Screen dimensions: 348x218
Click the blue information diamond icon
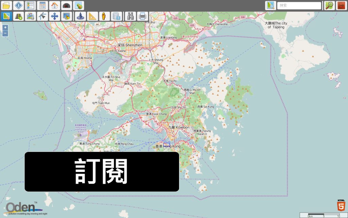[18, 5]
